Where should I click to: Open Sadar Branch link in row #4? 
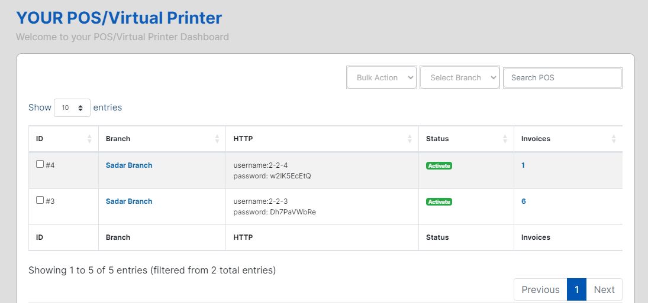[129, 165]
